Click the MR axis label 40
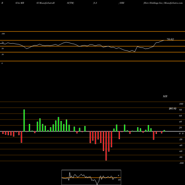 click(x=181, y=122)
